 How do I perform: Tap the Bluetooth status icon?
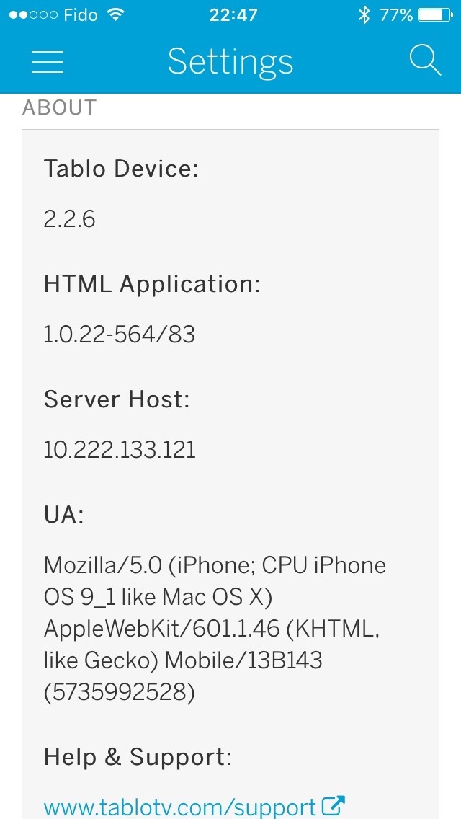364,14
